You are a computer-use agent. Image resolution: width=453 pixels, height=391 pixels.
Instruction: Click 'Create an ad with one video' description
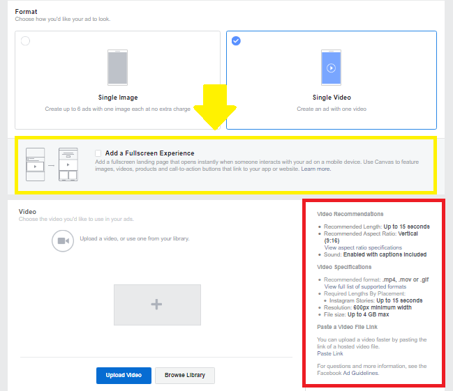point(332,109)
